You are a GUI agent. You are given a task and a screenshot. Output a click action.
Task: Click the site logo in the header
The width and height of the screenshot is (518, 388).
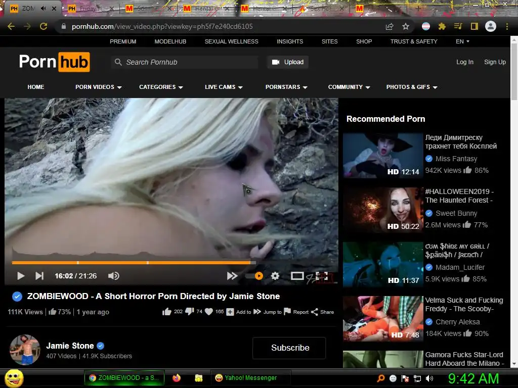55,62
